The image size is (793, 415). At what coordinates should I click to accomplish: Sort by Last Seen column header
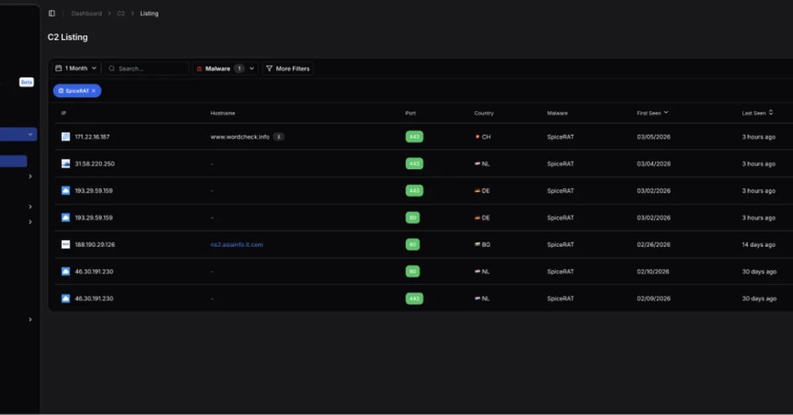coord(757,113)
